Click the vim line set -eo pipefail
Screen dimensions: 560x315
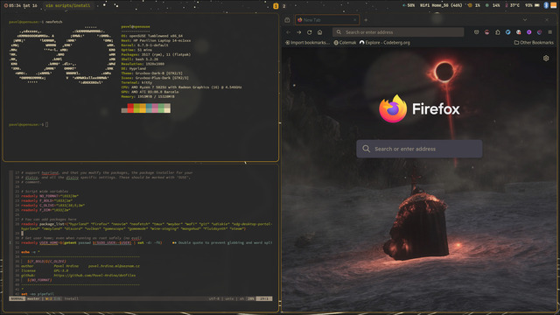coord(38,294)
